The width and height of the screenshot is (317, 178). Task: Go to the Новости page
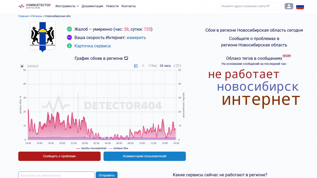pos(112,6)
